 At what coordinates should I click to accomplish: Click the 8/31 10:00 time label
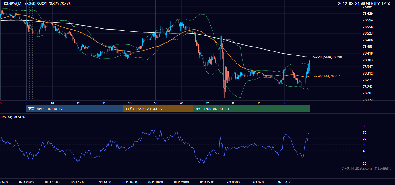click(52, 182)
